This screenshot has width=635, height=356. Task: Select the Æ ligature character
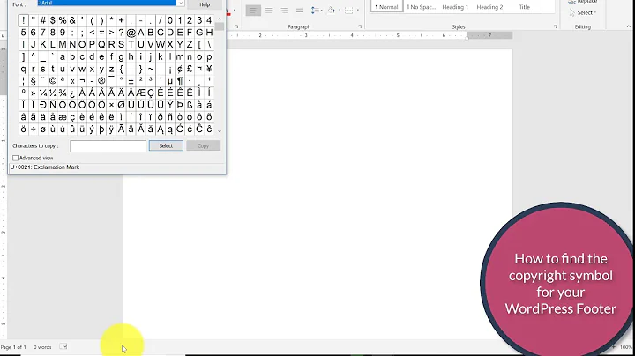click(x=140, y=93)
